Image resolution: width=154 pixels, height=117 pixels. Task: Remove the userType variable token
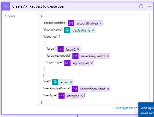82,96
